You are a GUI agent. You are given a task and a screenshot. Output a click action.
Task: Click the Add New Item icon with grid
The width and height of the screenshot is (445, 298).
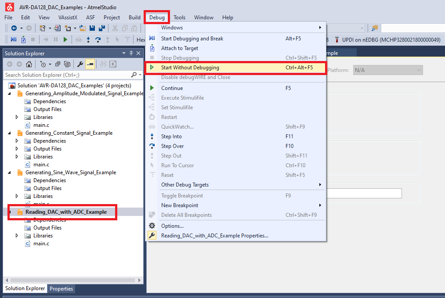point(58,28)
